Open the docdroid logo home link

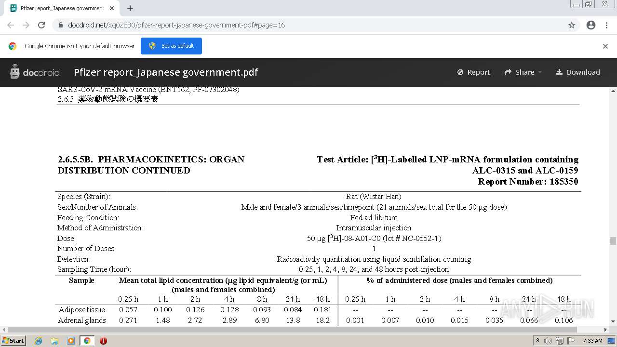[34, 72]
